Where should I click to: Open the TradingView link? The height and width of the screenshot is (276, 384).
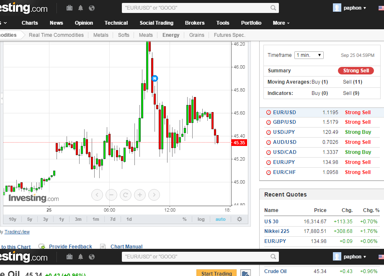coord(17,232)
